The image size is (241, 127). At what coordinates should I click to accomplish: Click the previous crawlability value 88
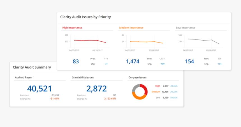(x=115, y=95)
